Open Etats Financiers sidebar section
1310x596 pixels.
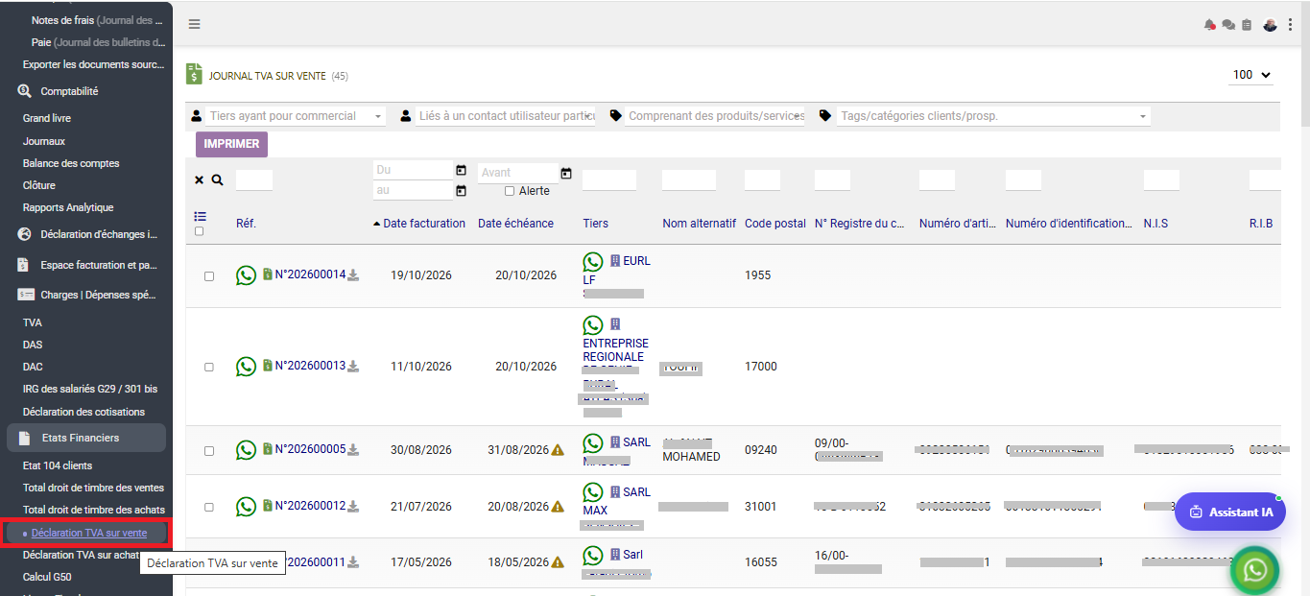[x=86, y=438]
